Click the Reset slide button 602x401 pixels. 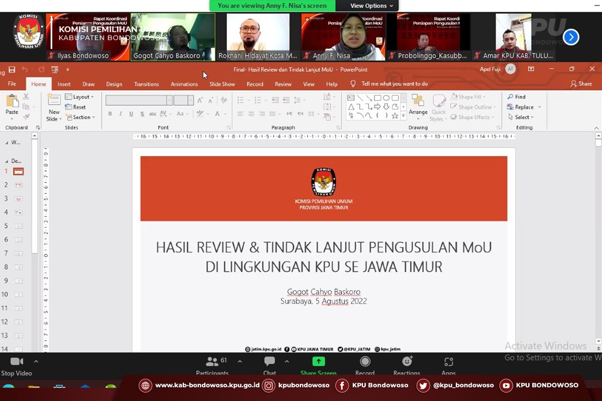76,107
